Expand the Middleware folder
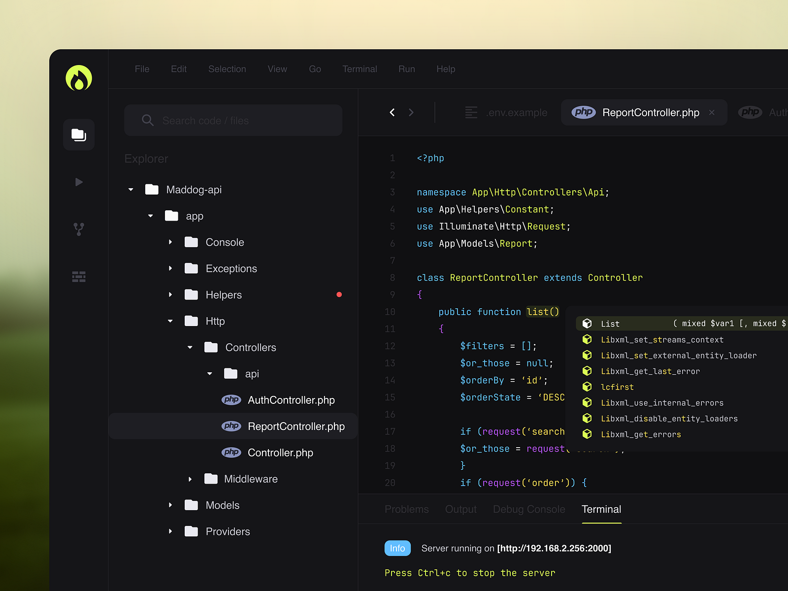The image size is (788, 591). coord(190,478)
